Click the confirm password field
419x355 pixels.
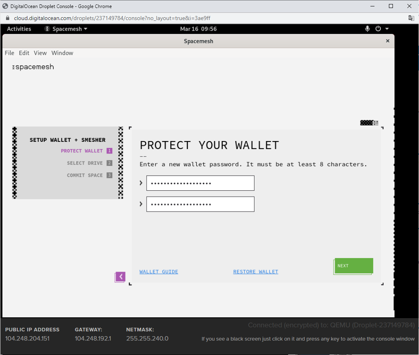[x=200, y=204]
